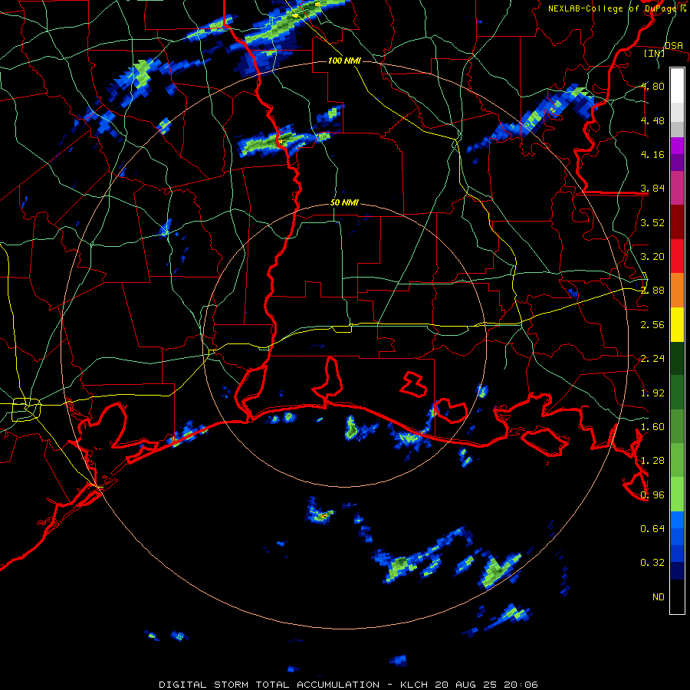Image resolution: width=690 pixels, height=690 pixels.
Task: Click the 1.60 legend value
Action: coord(652,426)
